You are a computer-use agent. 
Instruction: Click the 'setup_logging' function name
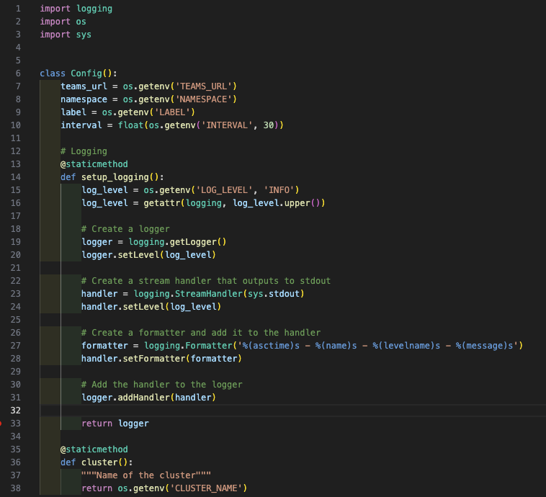point(115,177)
